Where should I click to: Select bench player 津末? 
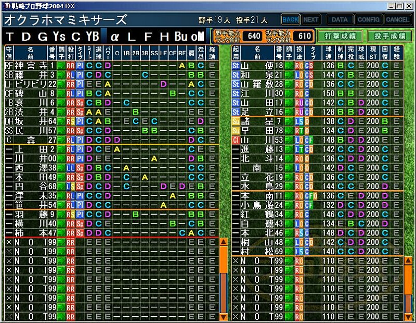112,196
